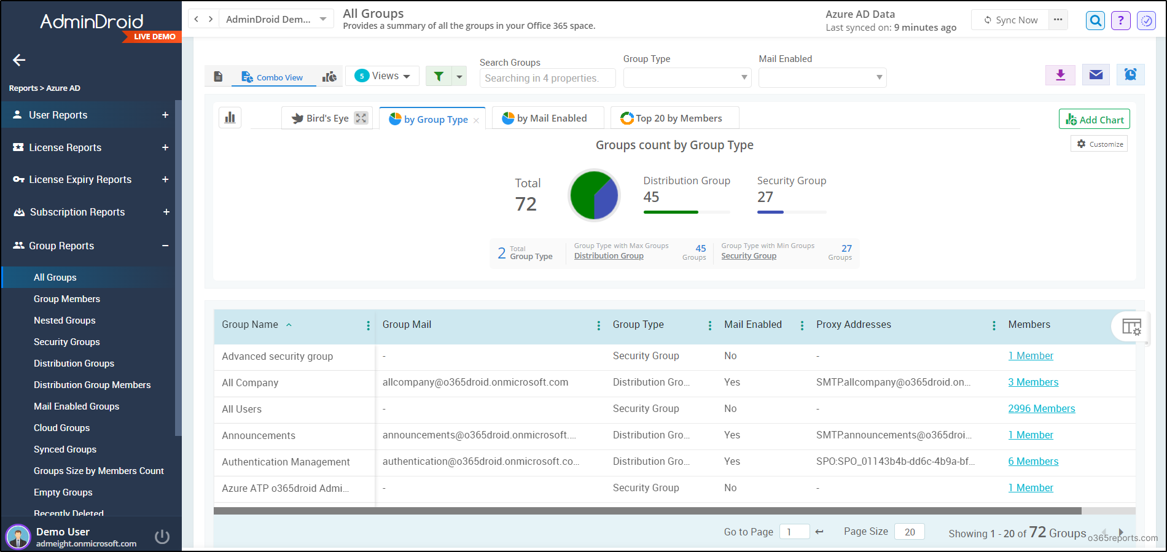Click the Page Size field
1167x552 pixels.
click(x=910, y=532)
